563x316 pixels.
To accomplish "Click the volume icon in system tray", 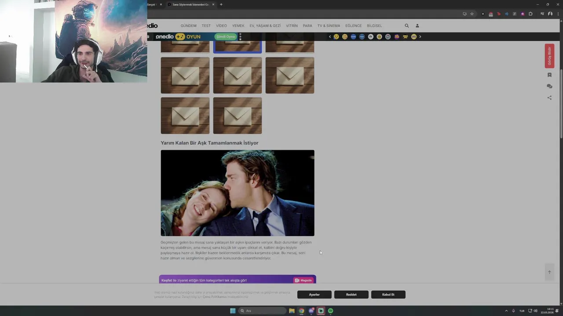I will point(535,311).
